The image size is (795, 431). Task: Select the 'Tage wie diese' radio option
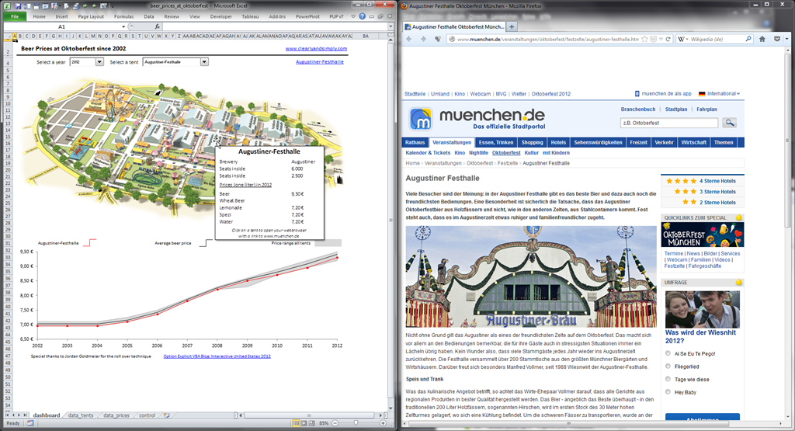coord(668,379)
